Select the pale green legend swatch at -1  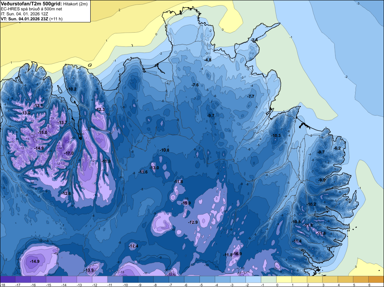point(269,279)
